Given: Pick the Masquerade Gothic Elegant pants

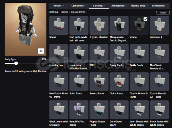Looking at the screenshot, I should (119, 25).
